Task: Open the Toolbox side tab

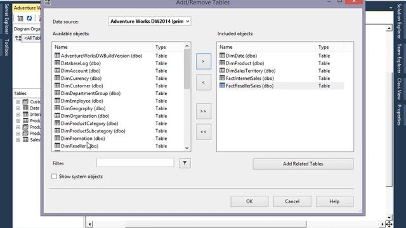Action: (x=6, y=47)
